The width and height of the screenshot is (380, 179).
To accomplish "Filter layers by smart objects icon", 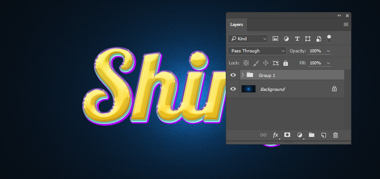I will coord(319,39).
